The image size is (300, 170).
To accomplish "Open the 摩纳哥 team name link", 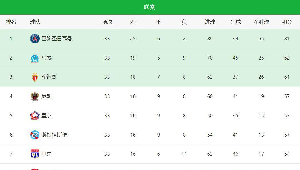I will coord(49,77).
